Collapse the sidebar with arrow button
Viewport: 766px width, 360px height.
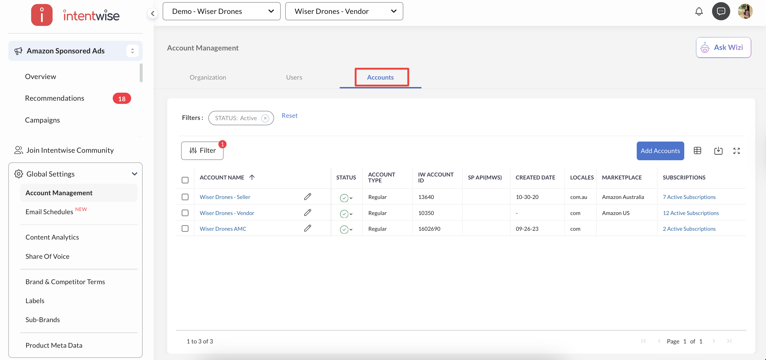(153, 13)
